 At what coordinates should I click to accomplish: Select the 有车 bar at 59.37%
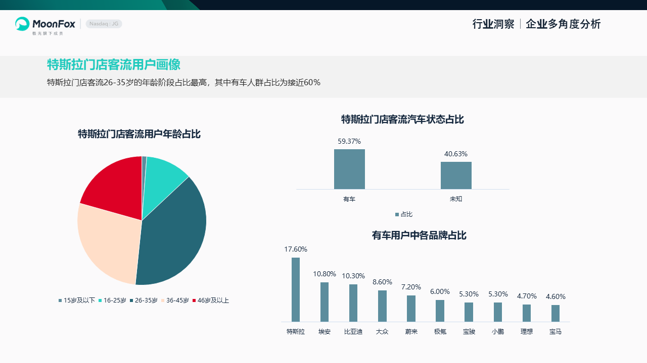click(349, 169)
